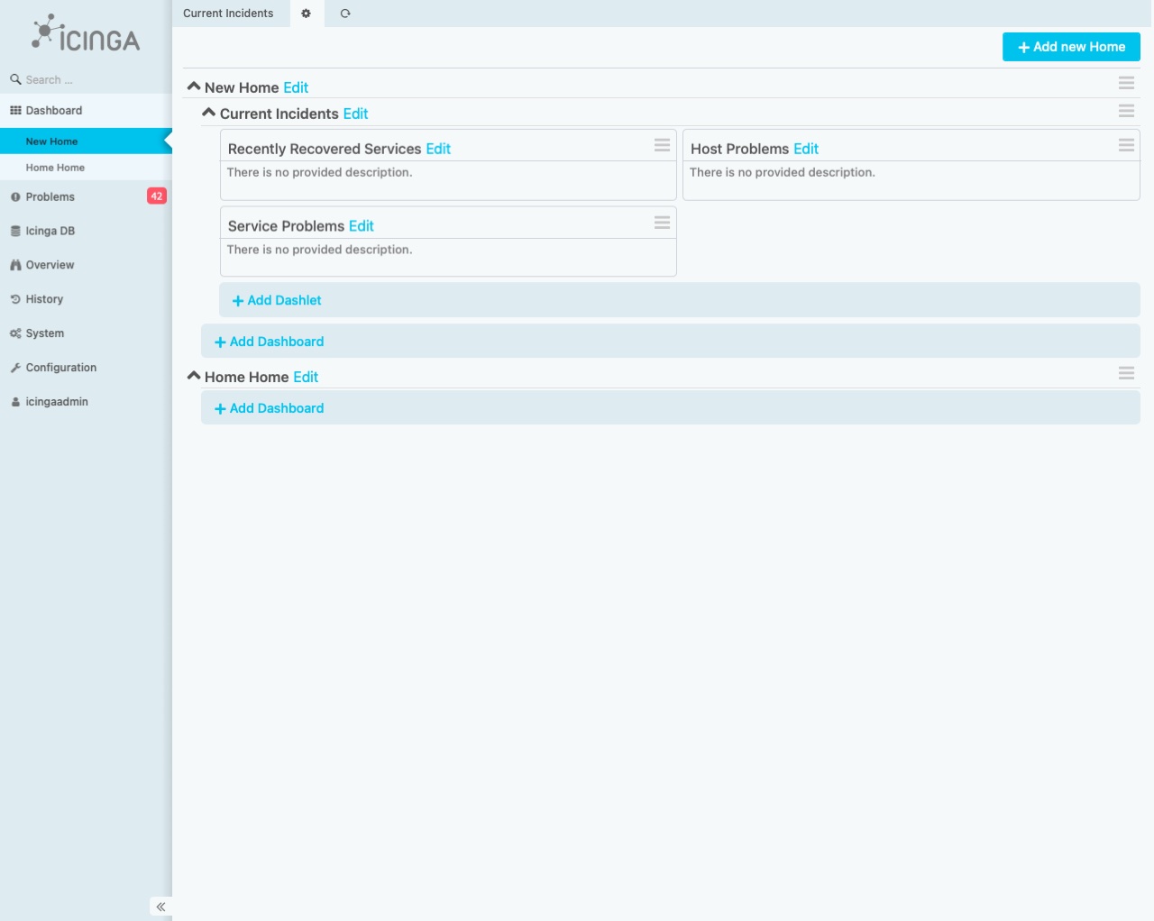Click the Service Problems drag handle
Image resolution: width=1154 pixels, height=921 pixels.
663,223
